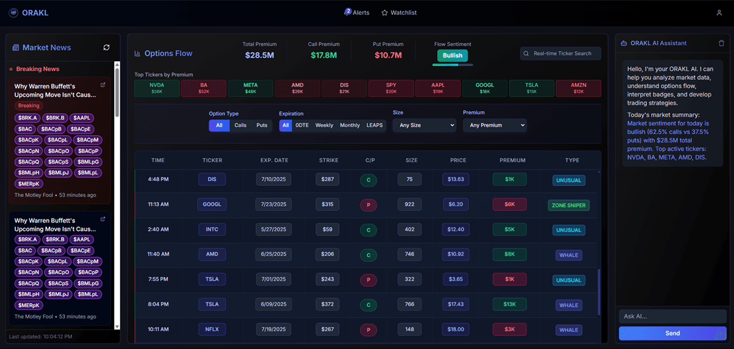Viewport: 734px width, 349px height.
Task: Click the ZONE SNIPER type badge
Action: (568, 205)
